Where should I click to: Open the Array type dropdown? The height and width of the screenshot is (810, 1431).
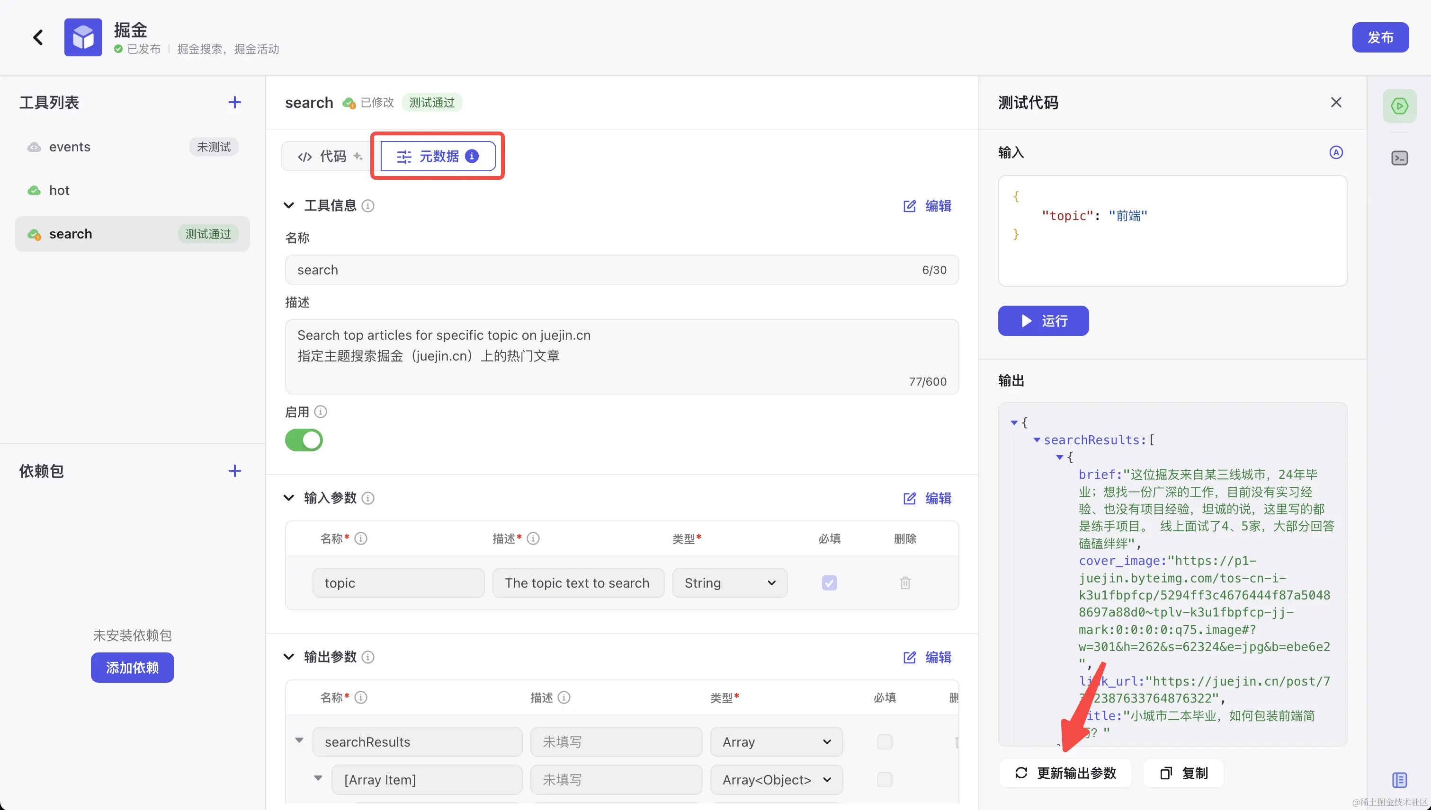coord(776,742)
